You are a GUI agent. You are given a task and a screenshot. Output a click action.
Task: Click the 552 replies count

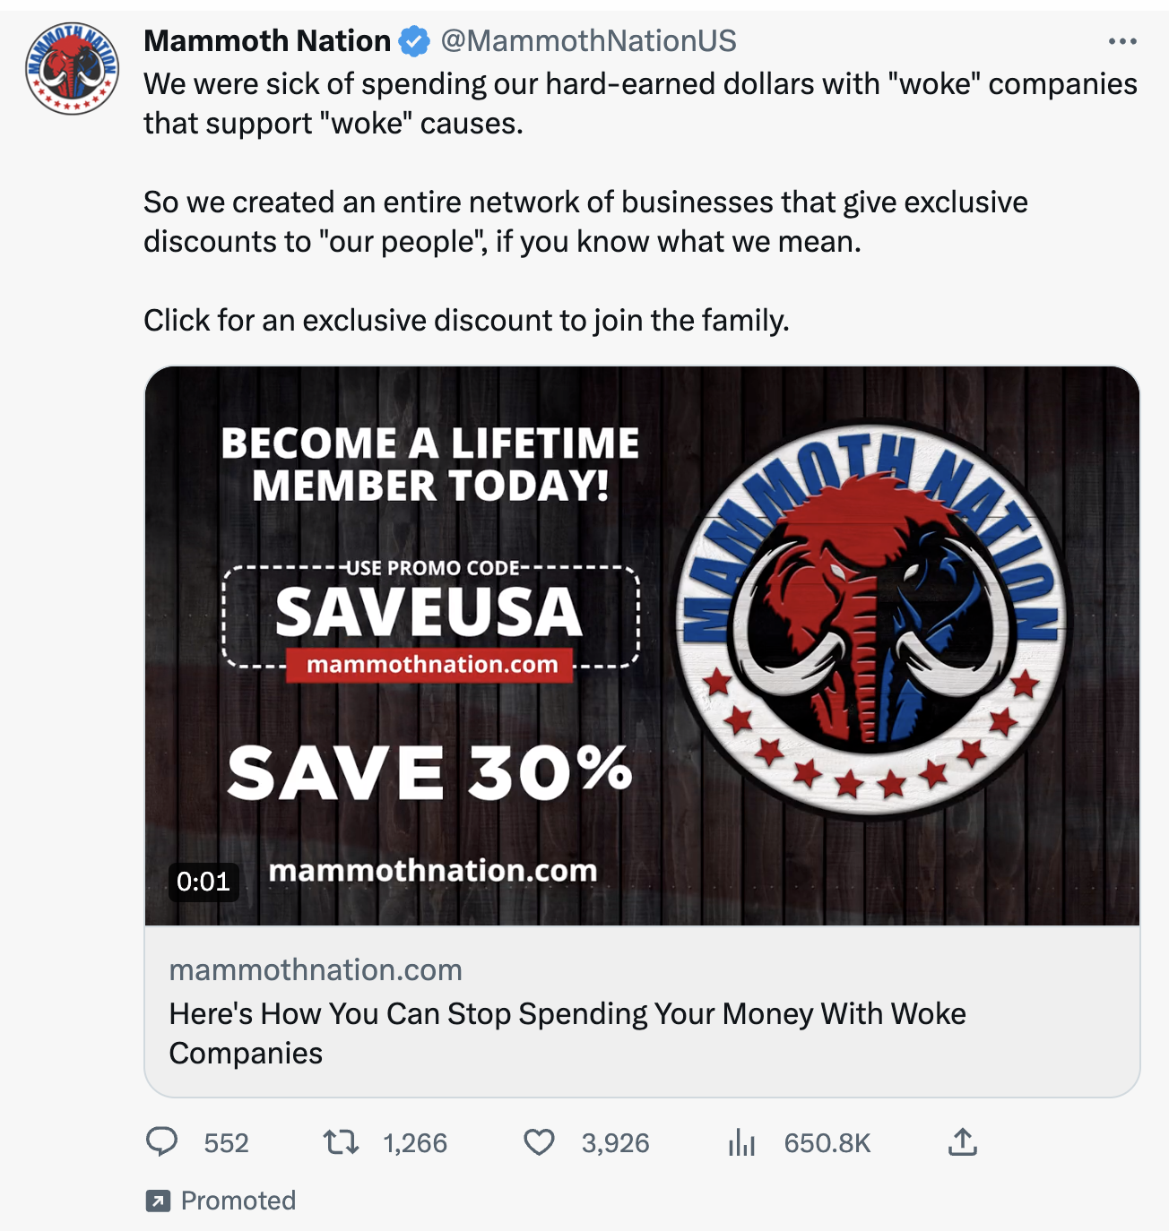tap(226, 1143)
